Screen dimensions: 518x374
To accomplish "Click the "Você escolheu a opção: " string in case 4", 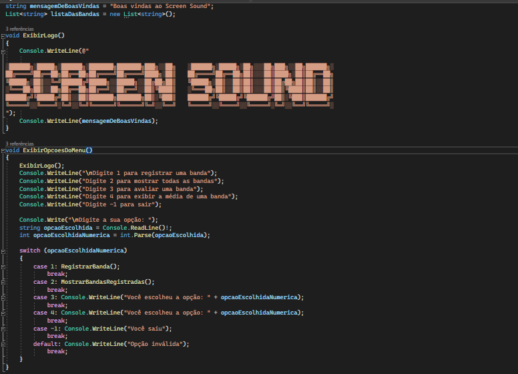I will (x=167, y=313).
